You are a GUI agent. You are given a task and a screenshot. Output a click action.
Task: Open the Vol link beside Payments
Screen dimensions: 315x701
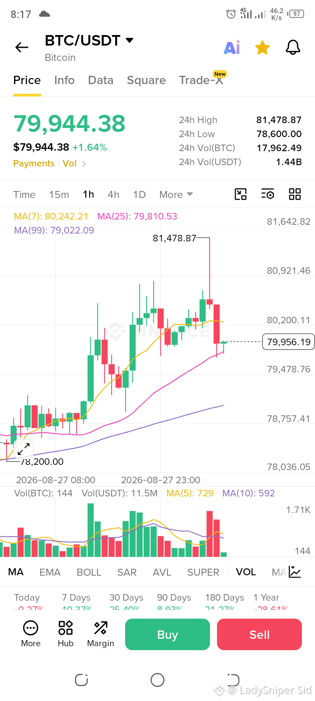[70, 163]
